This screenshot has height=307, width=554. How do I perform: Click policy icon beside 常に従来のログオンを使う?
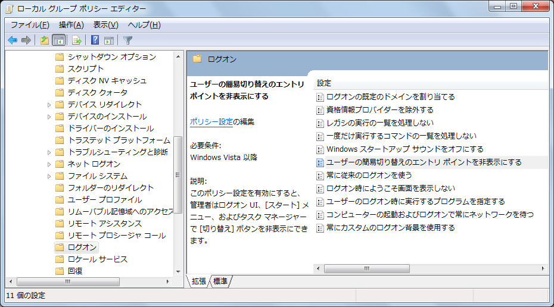click(x=320, y=176)
